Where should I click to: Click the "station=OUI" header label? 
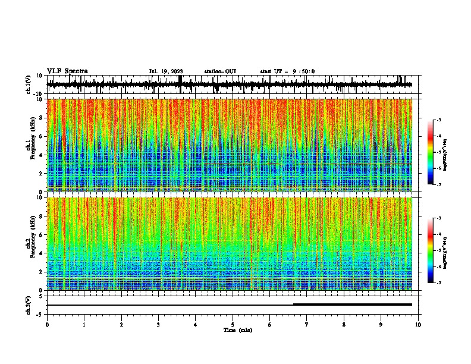pos(220,71)
